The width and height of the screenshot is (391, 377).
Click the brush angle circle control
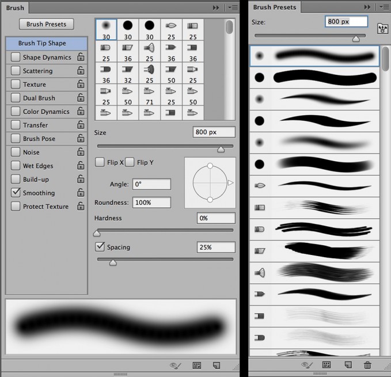pos(210,182)
